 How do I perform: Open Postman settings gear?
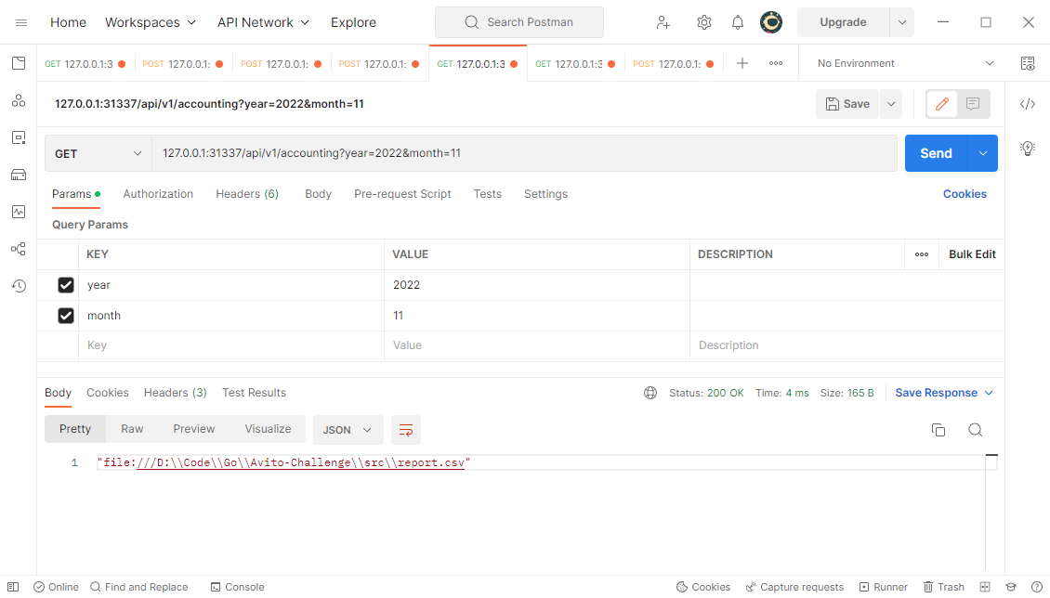tap(703, 21)
